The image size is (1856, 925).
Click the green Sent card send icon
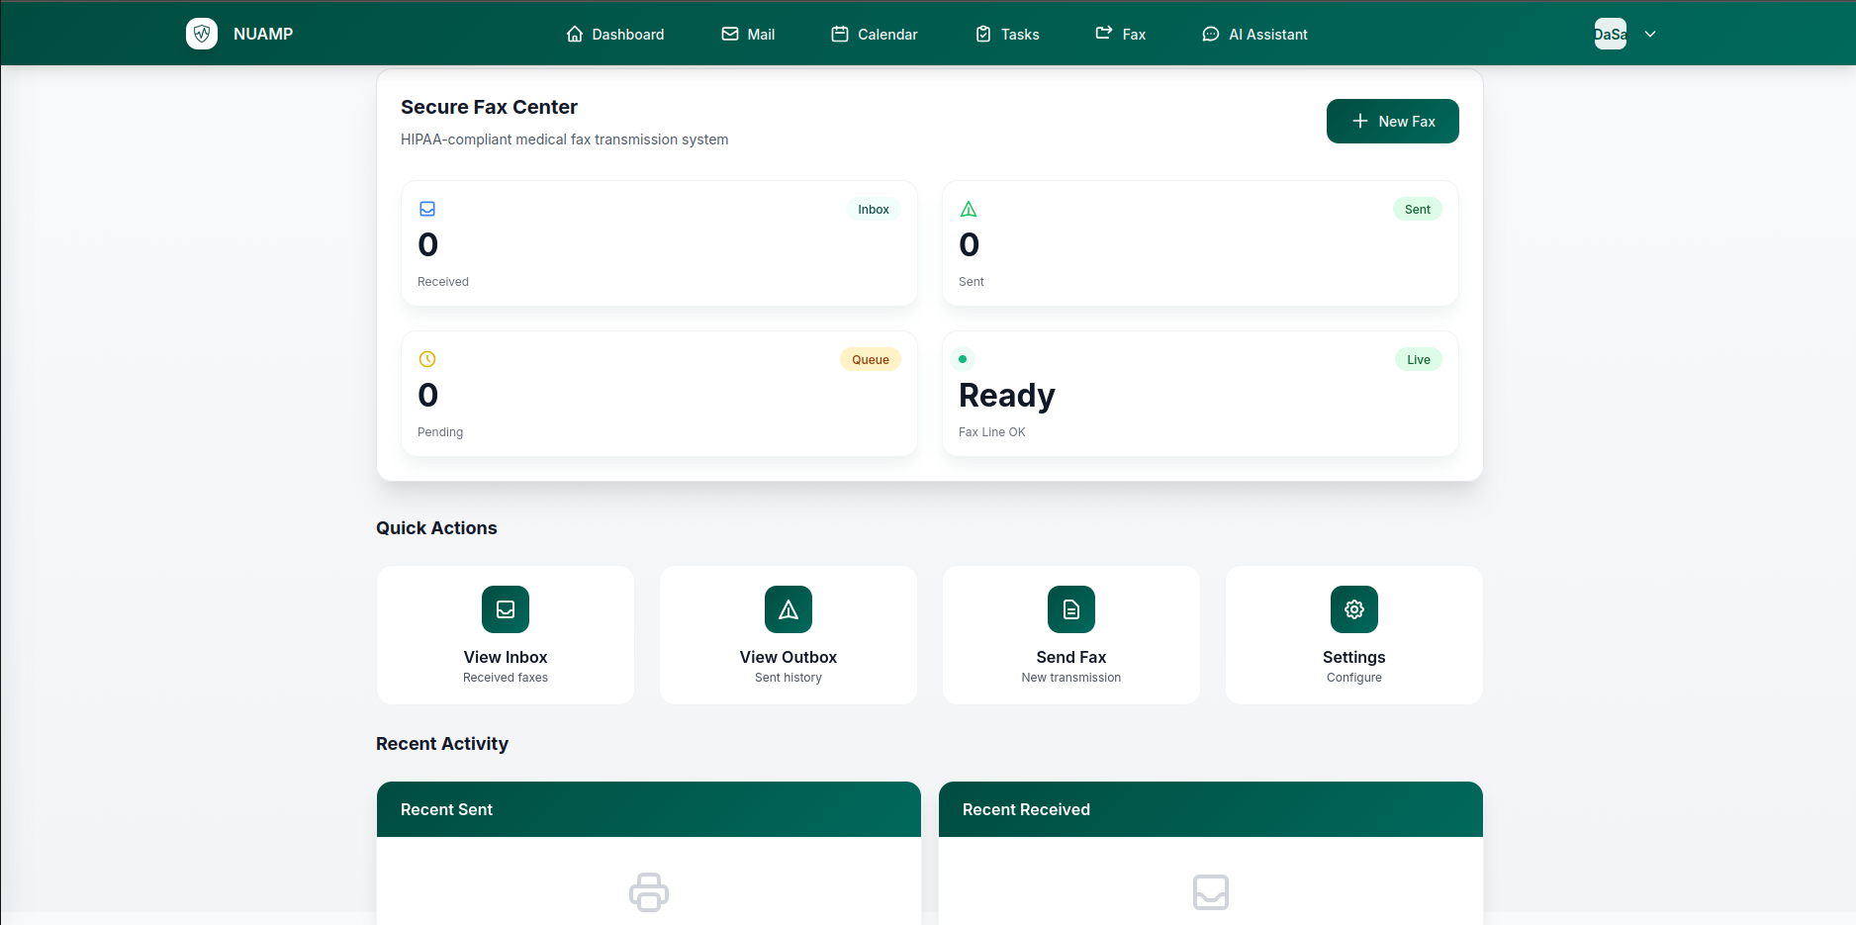coord(969,209)
